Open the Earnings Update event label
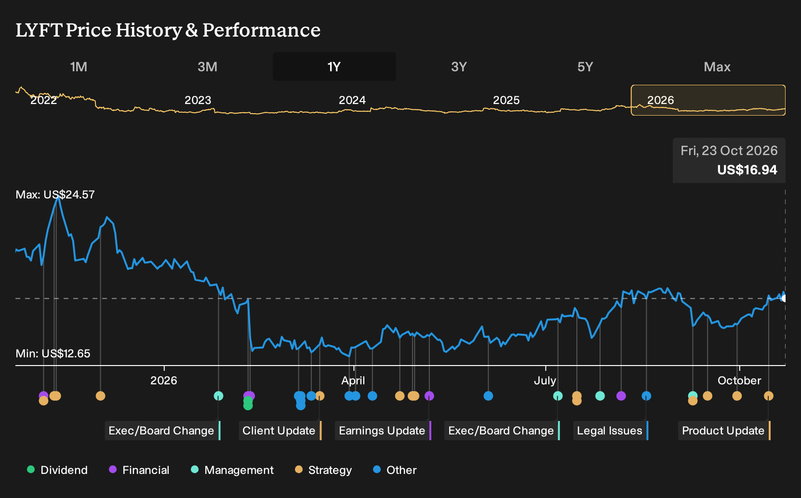The height and width of the screenshot is (498, 801). [383, 431]
